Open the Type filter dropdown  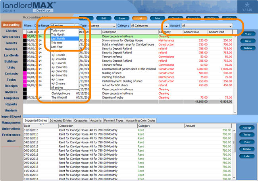[x=102, y=26]
